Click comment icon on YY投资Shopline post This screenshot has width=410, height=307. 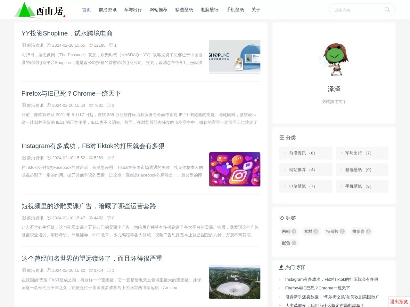pos(111,45)
